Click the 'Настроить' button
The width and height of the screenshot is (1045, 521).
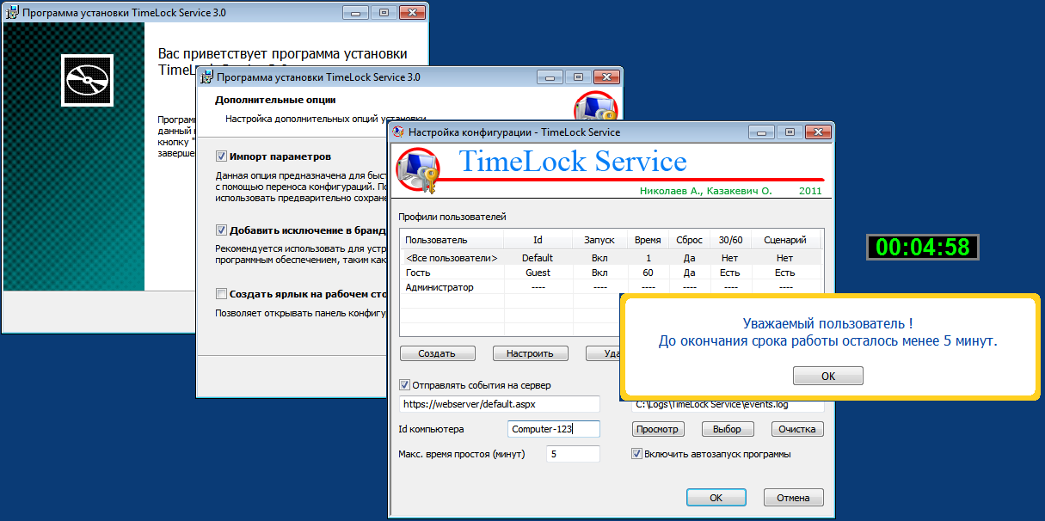(x=530, y=353)
